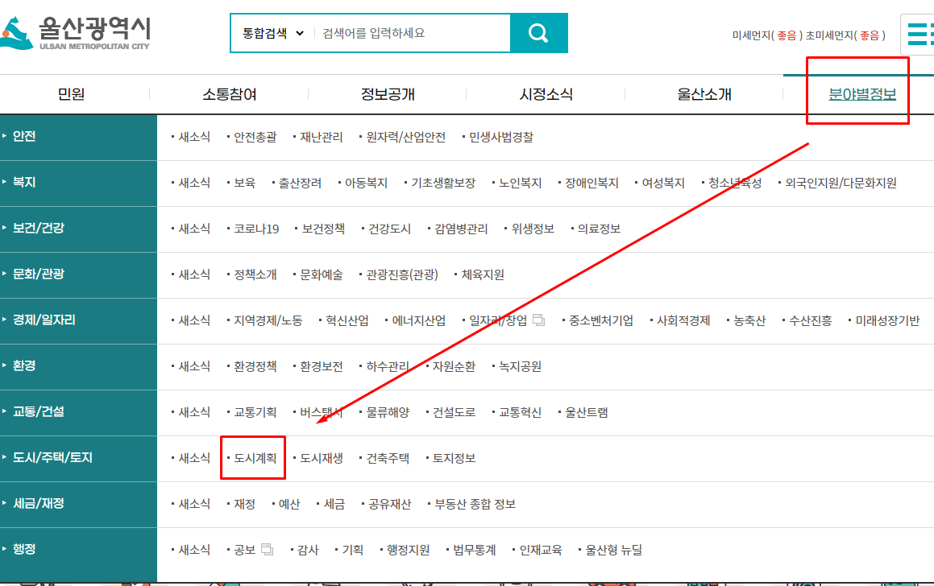
Task: Open the 의료정보 link
Action: (599, 229)
